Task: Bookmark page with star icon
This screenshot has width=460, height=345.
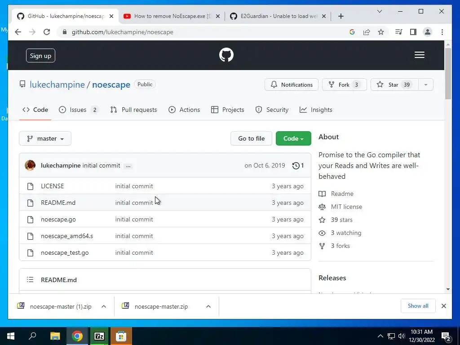Action: 381,32
